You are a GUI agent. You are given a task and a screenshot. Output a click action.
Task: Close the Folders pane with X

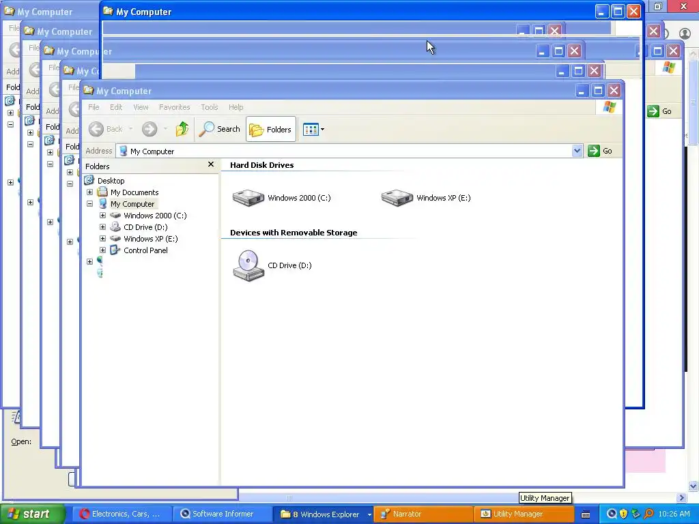tap(211, 164)
